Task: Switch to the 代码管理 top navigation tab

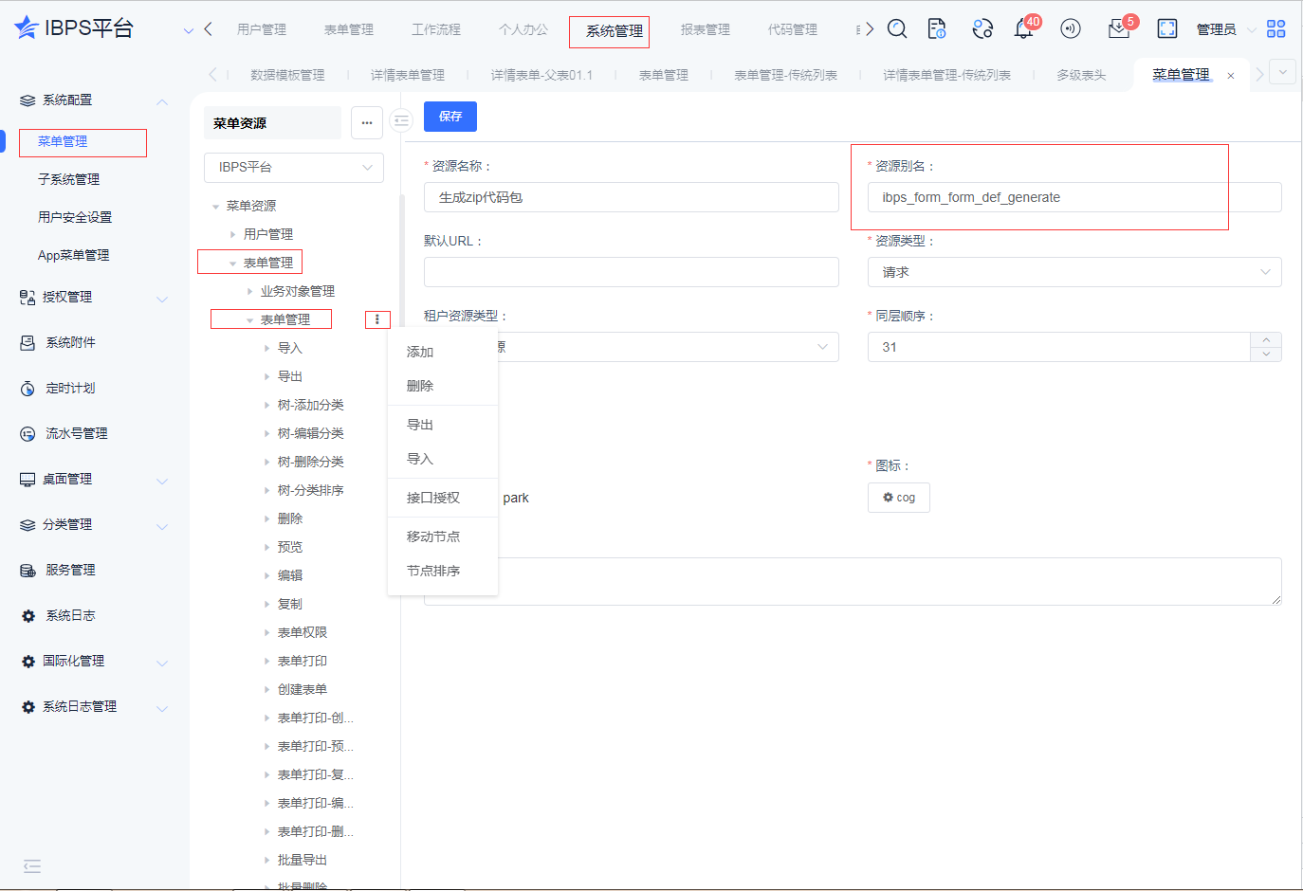Action: 792,29
